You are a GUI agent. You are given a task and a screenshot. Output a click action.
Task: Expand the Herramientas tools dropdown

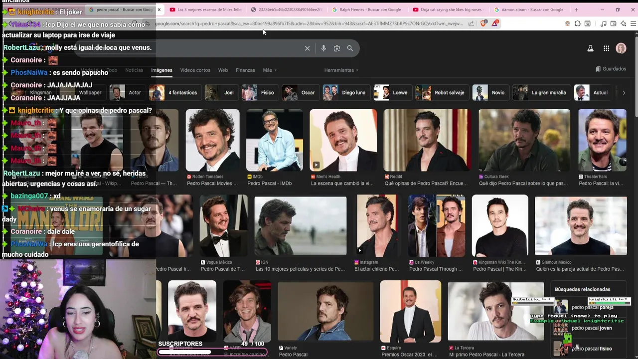coord(341,70)
